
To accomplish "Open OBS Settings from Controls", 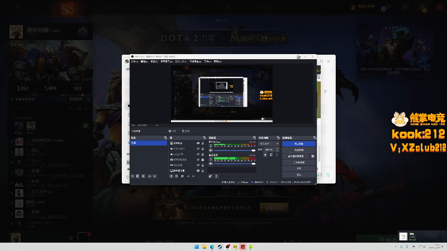I will tap(299, 168).
